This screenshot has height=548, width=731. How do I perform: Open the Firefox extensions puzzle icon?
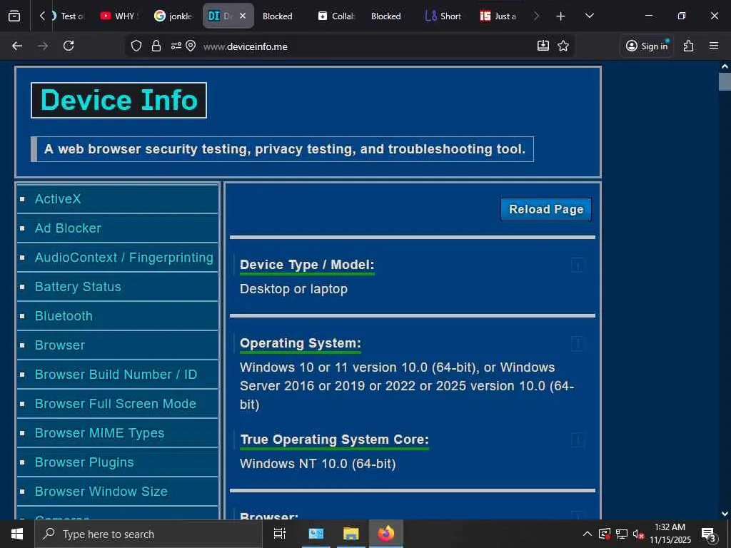coord(688,46)
